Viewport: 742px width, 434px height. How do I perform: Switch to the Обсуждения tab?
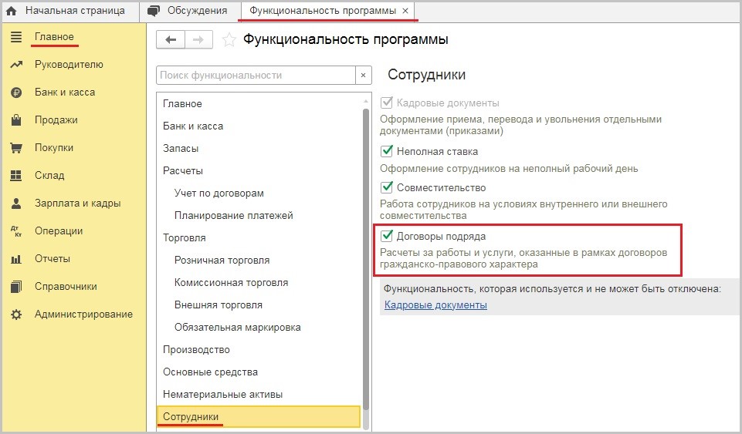pos(188,11)
